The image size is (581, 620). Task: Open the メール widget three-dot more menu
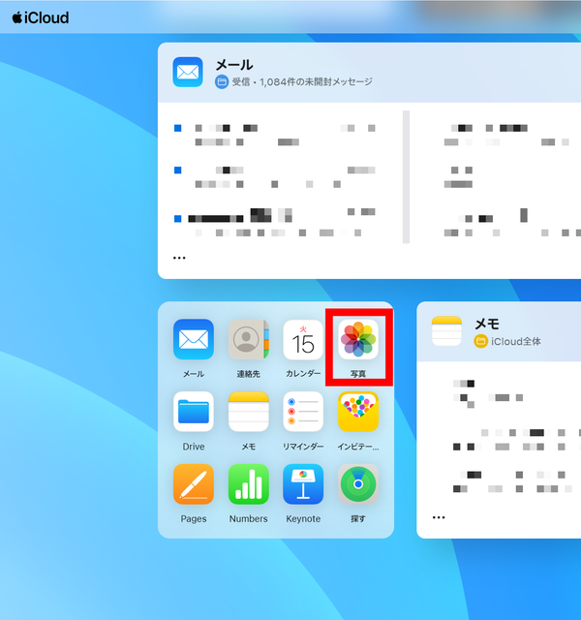(179, 258)
